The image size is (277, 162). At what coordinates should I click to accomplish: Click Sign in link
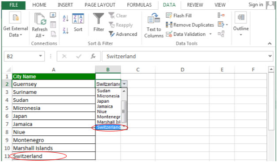256,4
